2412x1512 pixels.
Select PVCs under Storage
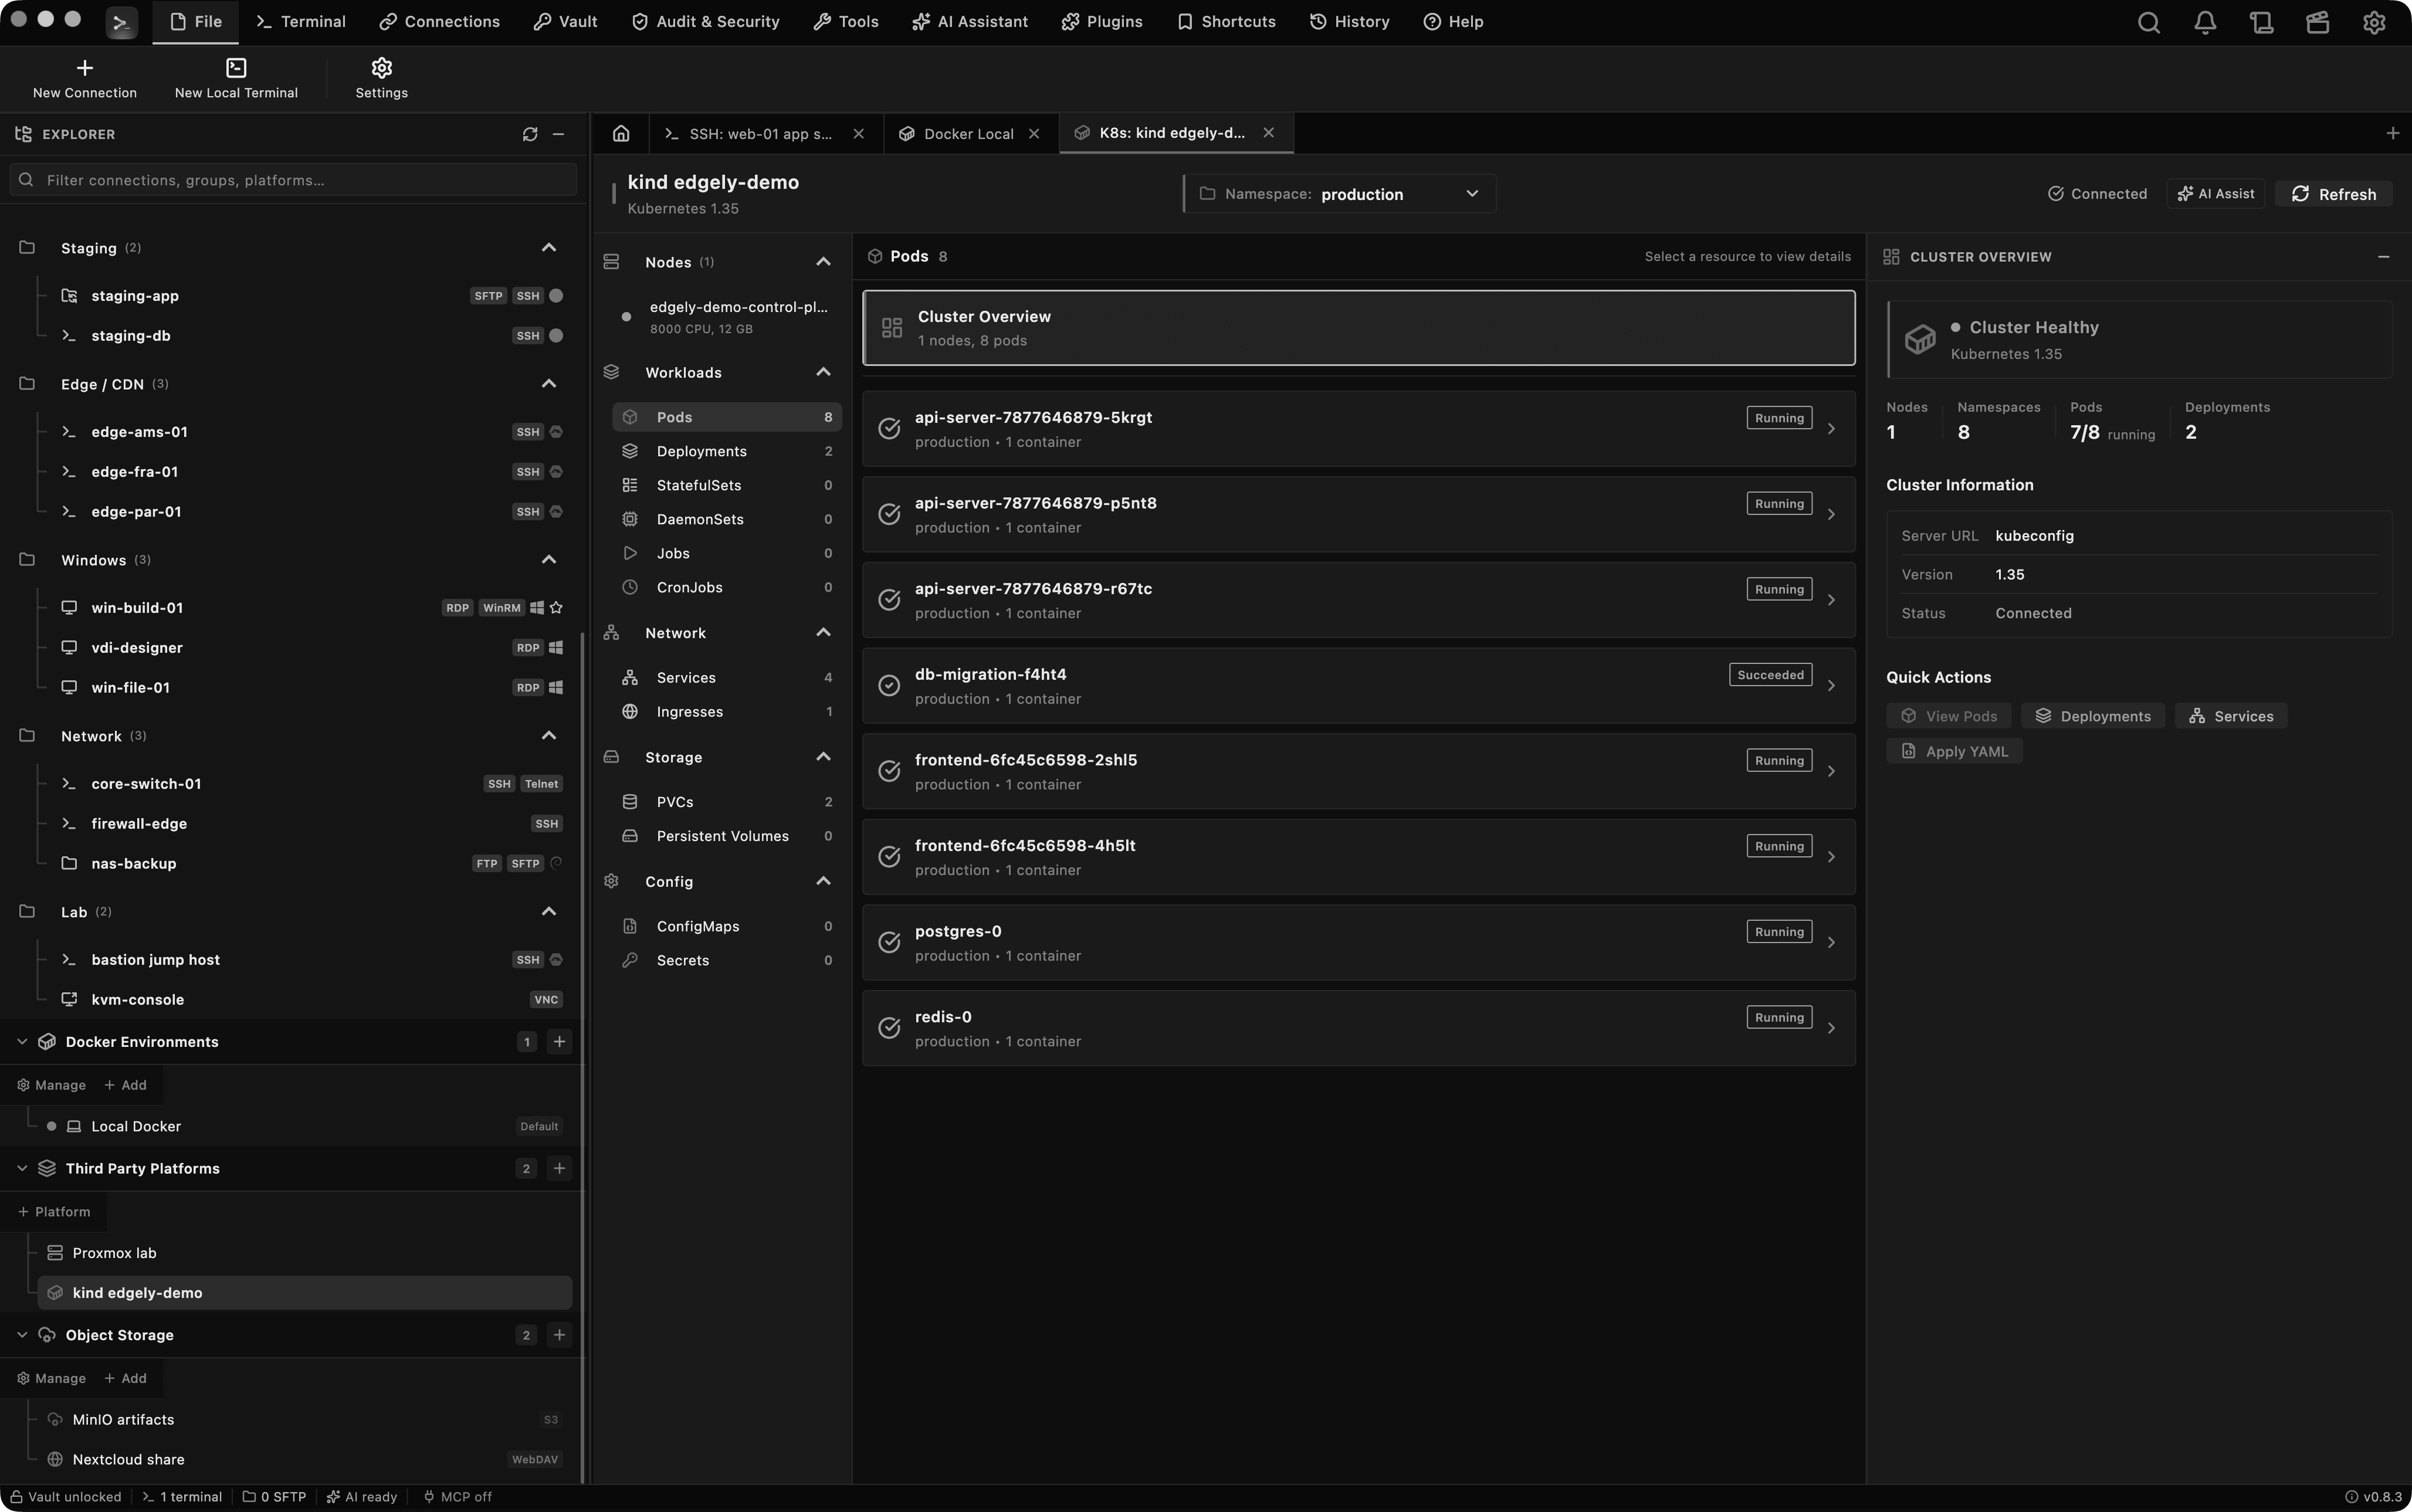pyautogui.click(x=726, y=802)
